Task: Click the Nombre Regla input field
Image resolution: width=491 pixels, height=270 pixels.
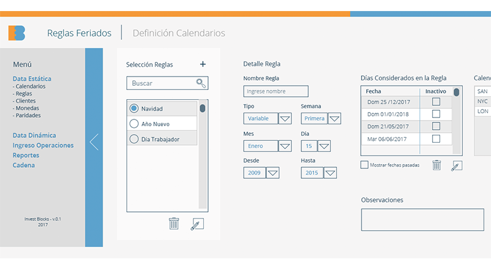Action: (276, 91)
